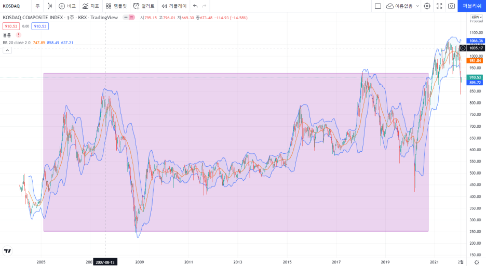Click the blue 895.72 lower band label
This screenshot has height=266, width=486.
point(475,83)
